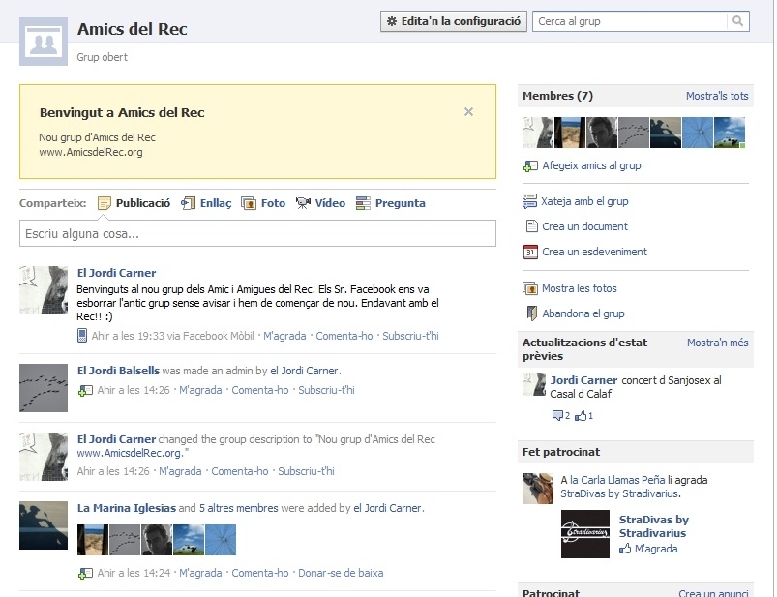This screenshot has height=597, width=777.
Task: Expand Mostra'n més status updates
Action: coord(717,343)
